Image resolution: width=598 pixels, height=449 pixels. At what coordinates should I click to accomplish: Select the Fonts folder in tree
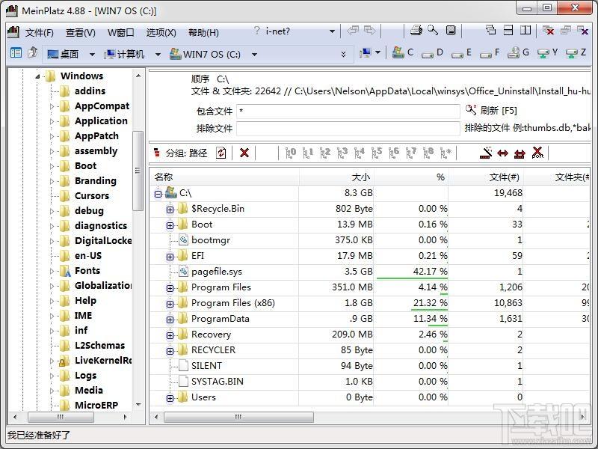pyautogui.click(x=87, y=271)
